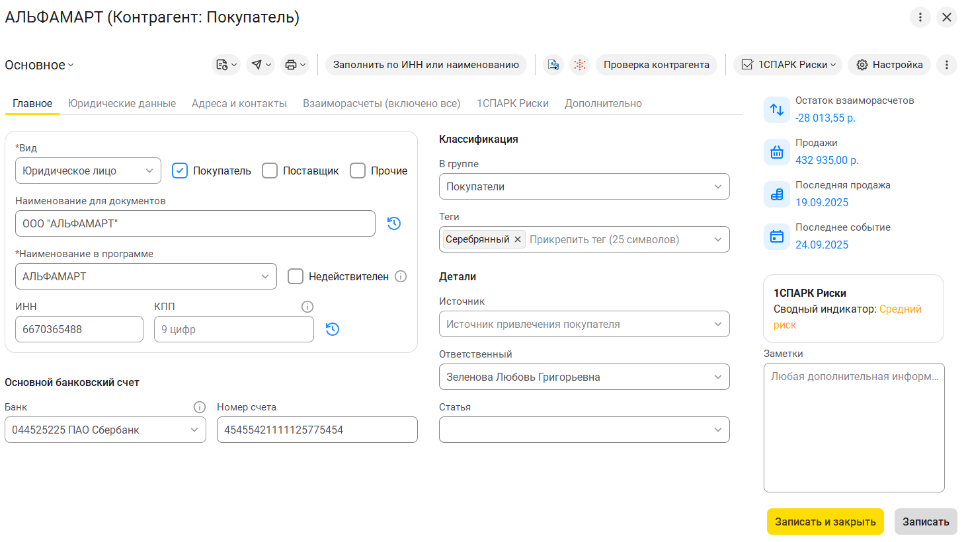Image resolution: width=966 pixels, height=542 pixels.
Task: Switch to the Юридические данные tab
Action: tap(122, 104)
